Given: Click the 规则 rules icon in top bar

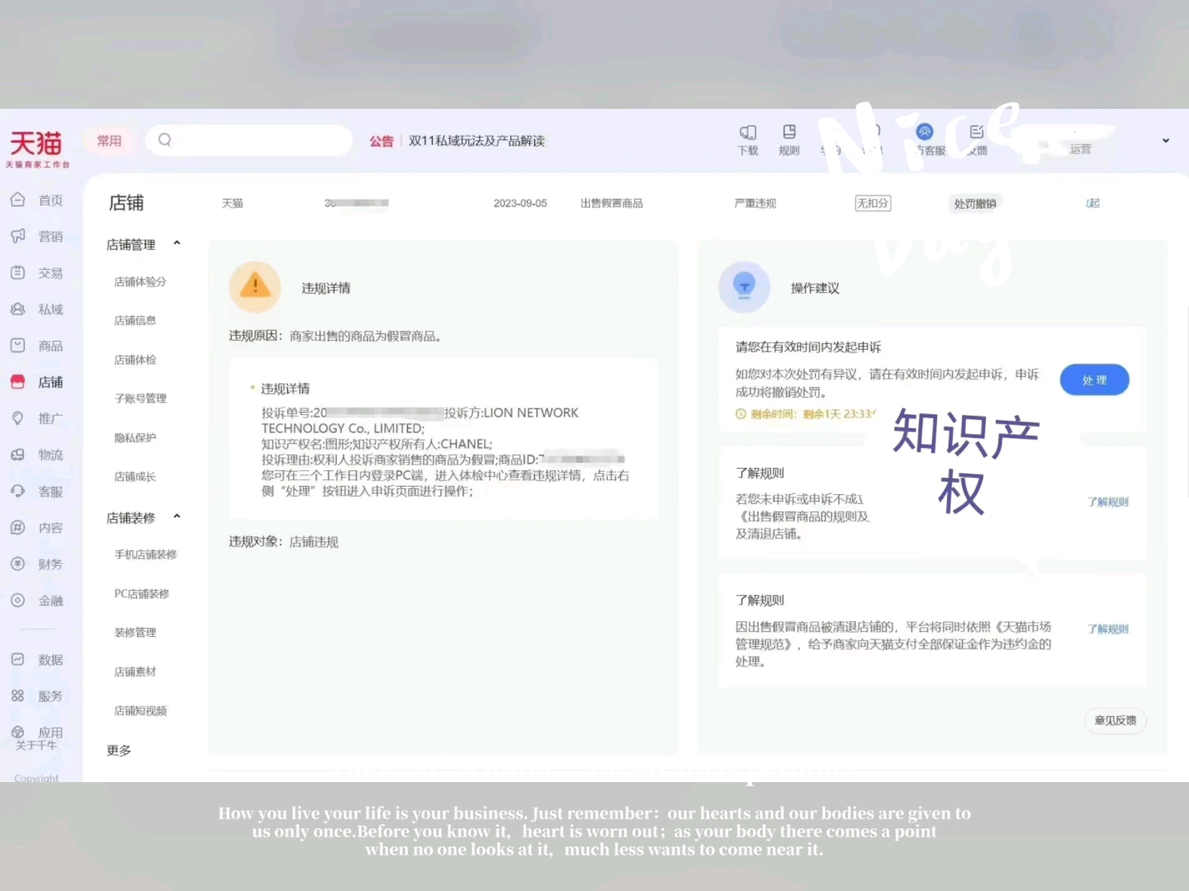Looking at the screenshot, I should click(x=789, y=132).
